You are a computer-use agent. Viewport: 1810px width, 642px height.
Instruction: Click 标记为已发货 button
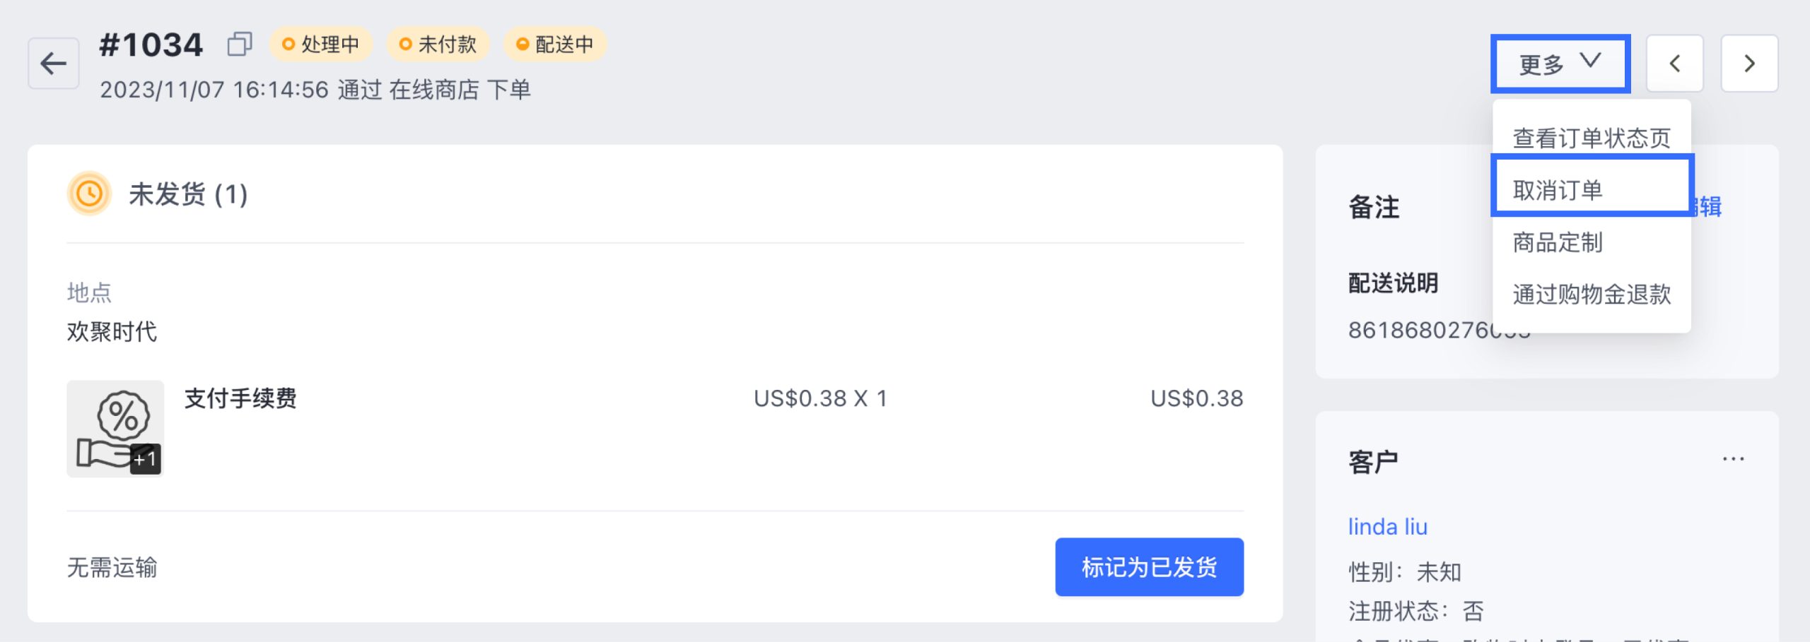pos(1149,567)
